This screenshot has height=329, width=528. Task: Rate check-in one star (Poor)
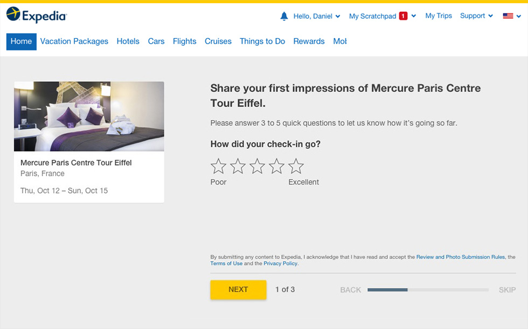(218, 166)
